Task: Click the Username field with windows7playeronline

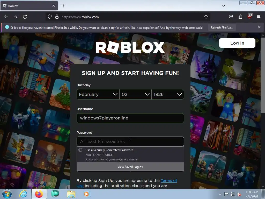Action: 130,118
